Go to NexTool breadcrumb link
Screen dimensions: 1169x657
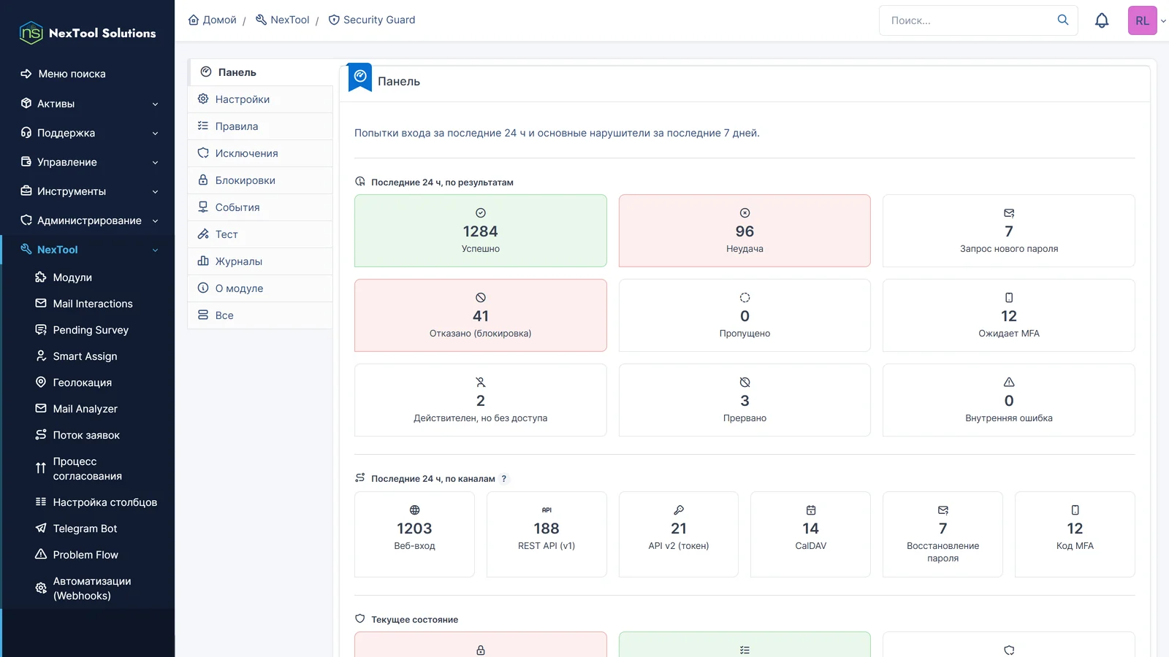click(283, 20)
